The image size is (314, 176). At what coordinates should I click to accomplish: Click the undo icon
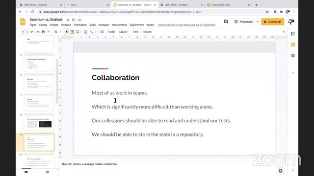point(32,32)
